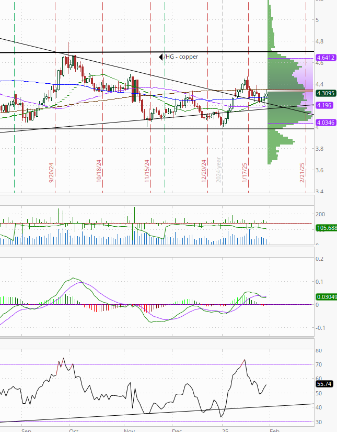This screenshot has width=337, height=432.
Task: Click the 40 RSI axis value
Action: [x=319, y=407]
